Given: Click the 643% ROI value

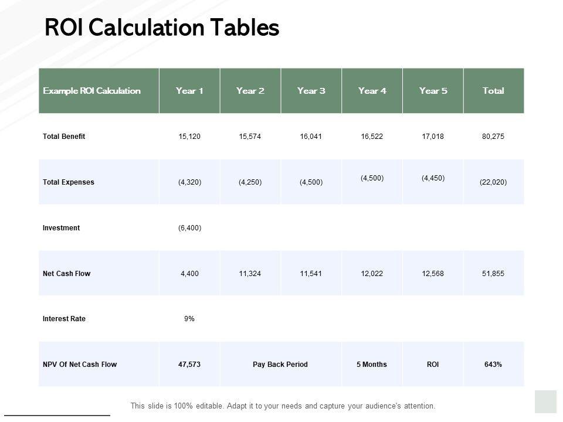Looking at the screenshot, I should coord(493,365).
